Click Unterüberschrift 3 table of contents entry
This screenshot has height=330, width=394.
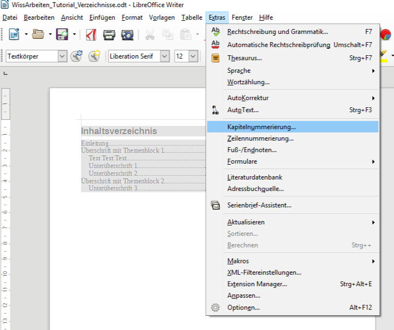click(113, 188)
